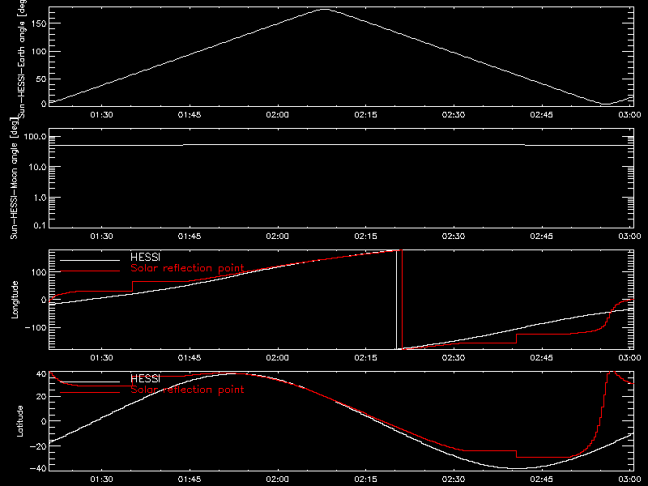Viewport: 648px width, 486px height.
Task: Click HESSI legend text in Latitude plot
Action: tap(146, 378)
